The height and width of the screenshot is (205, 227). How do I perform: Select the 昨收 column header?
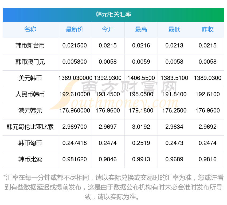[208, 29]
